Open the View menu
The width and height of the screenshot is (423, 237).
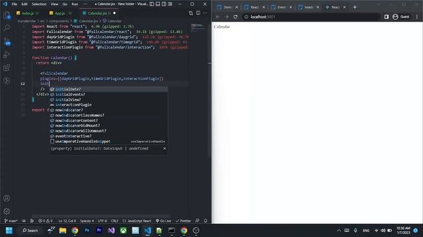click(54, 4)
